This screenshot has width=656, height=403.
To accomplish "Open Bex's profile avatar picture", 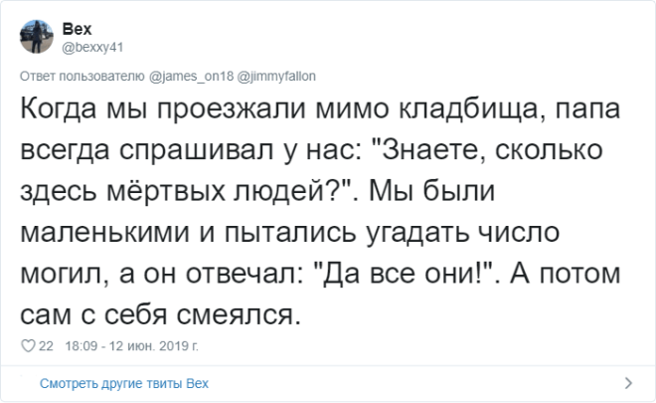I will pyautogui.click(x=36, y=38).
